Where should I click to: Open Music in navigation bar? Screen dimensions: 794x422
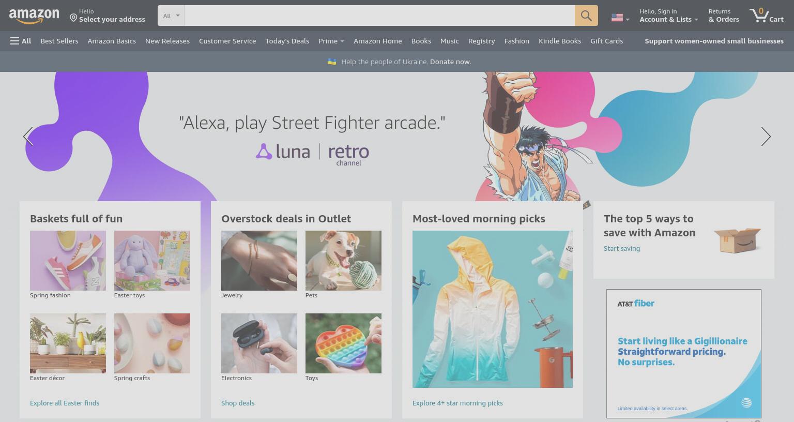pos(449,41)
